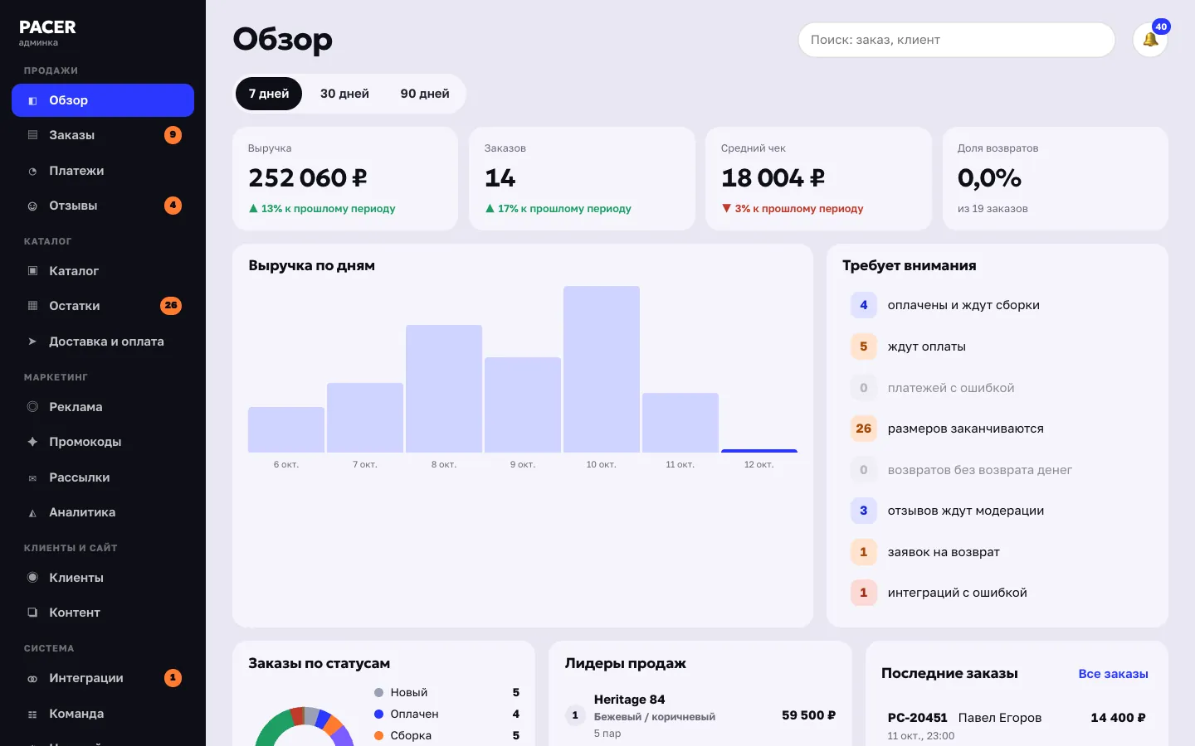This screenshot has width=1195, height=746.
Task: Open 'интеграций с ошибкой' attention item
Action: pos(997,593)
